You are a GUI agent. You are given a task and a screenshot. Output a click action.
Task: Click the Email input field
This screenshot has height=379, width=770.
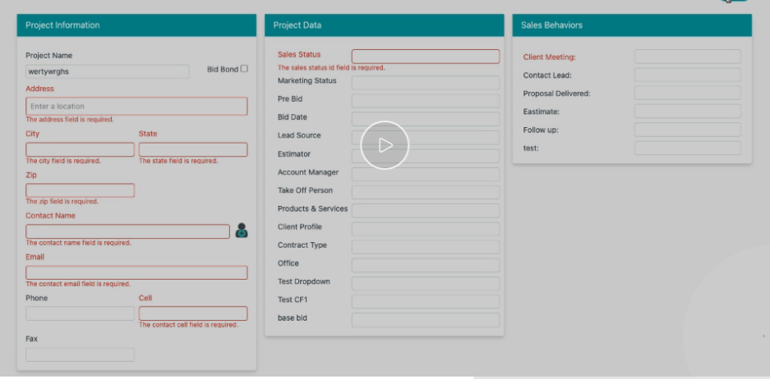136,272
